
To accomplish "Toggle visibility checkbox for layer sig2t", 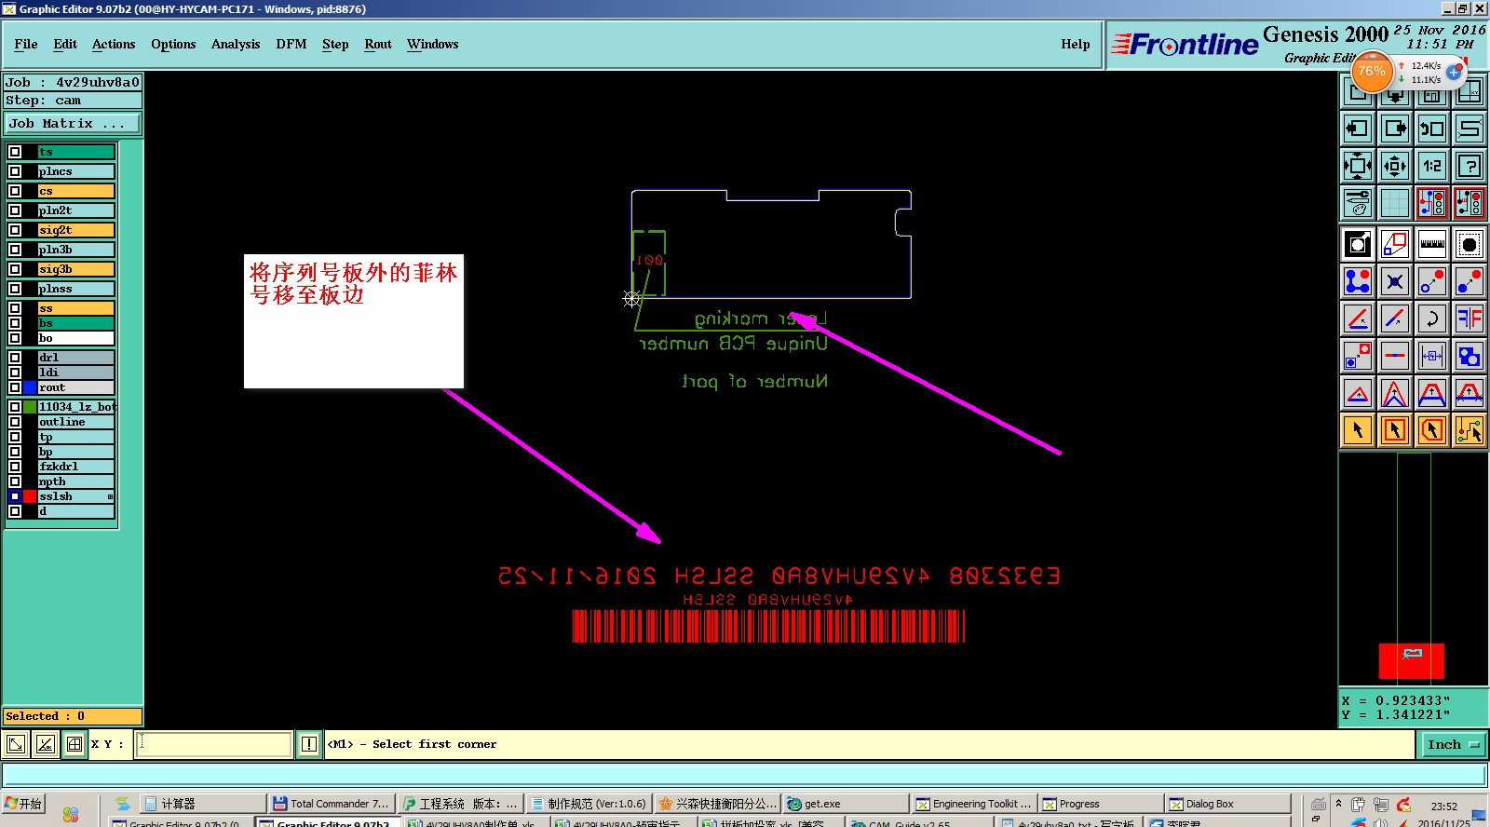I will [x=15, y=230].
